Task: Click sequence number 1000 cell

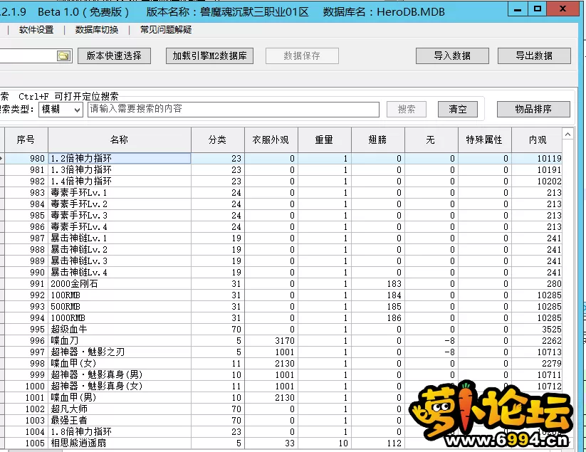Action: coord(26,387)
